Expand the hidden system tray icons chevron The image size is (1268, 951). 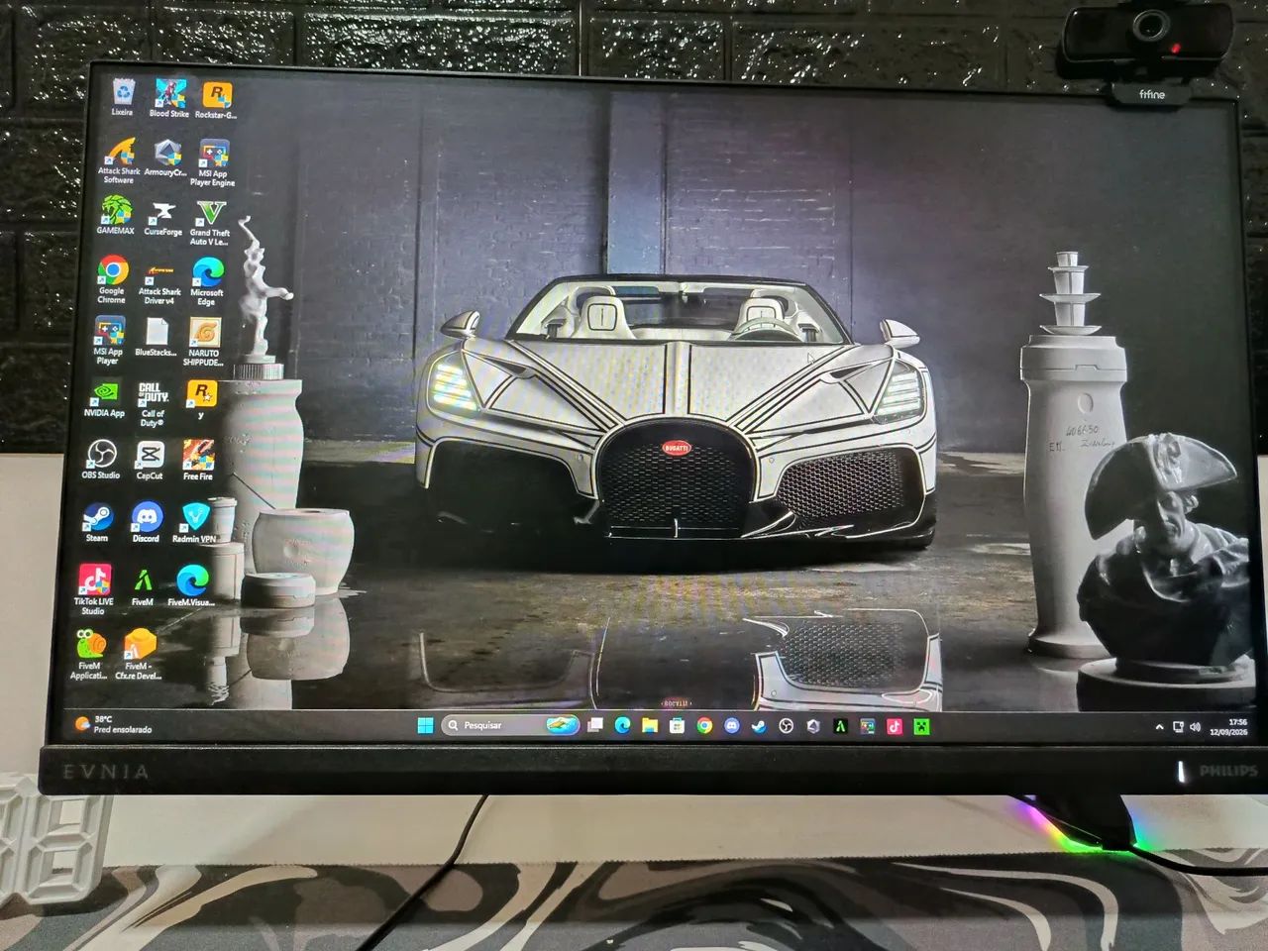click(x=1159, y=727)
